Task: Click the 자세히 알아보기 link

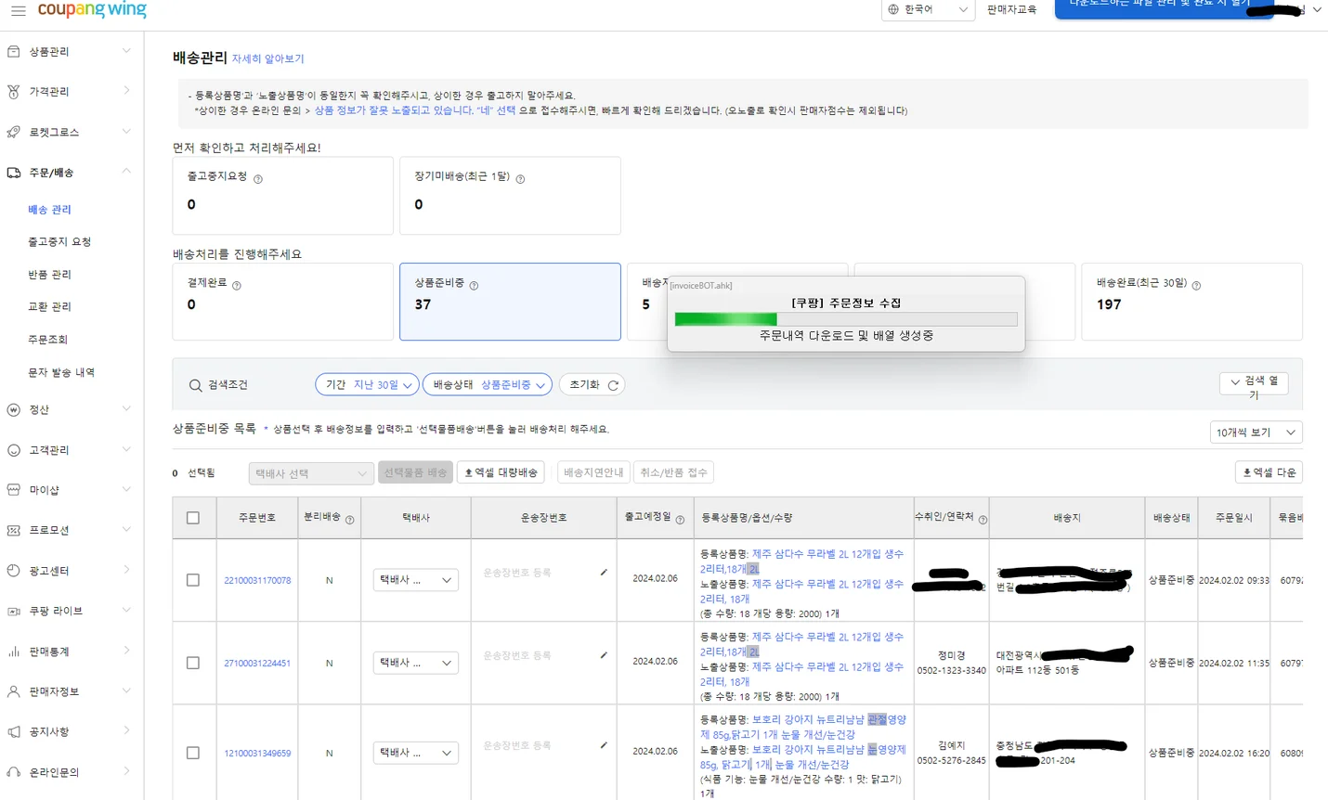Action: click(x=267, y=58)
